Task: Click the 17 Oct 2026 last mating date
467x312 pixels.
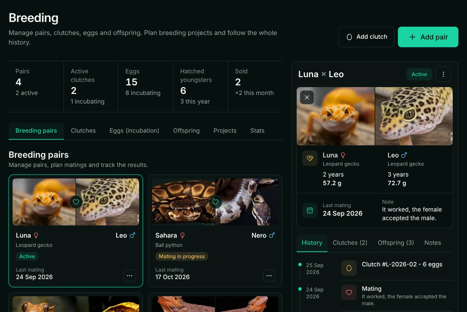Action: 172,277
